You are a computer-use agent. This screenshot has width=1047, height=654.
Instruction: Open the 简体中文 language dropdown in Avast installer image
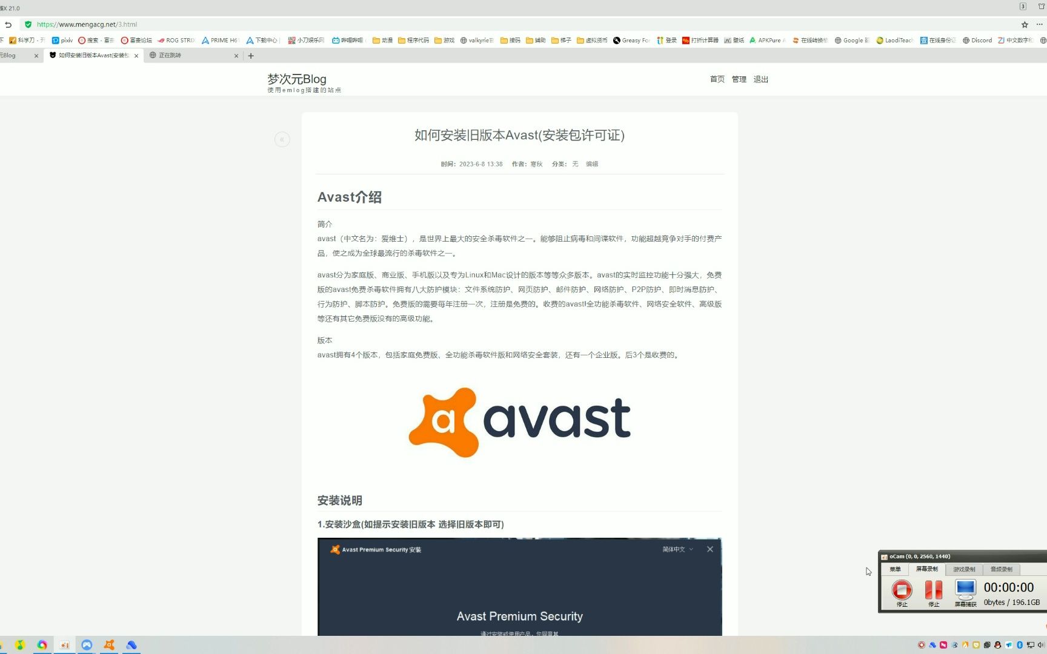(x=677, y=550)
